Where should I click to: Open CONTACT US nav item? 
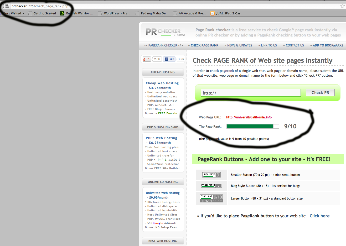coord(295,45)
